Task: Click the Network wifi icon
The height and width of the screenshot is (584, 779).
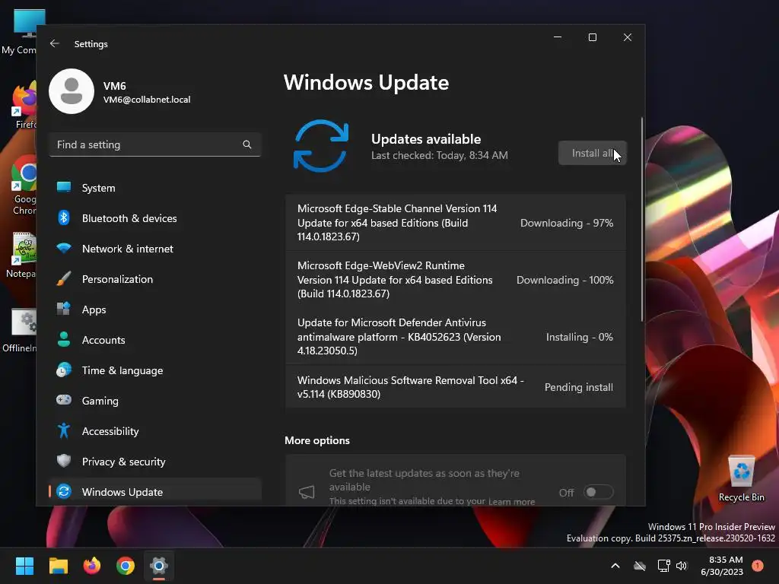Action: pos(64,248)
